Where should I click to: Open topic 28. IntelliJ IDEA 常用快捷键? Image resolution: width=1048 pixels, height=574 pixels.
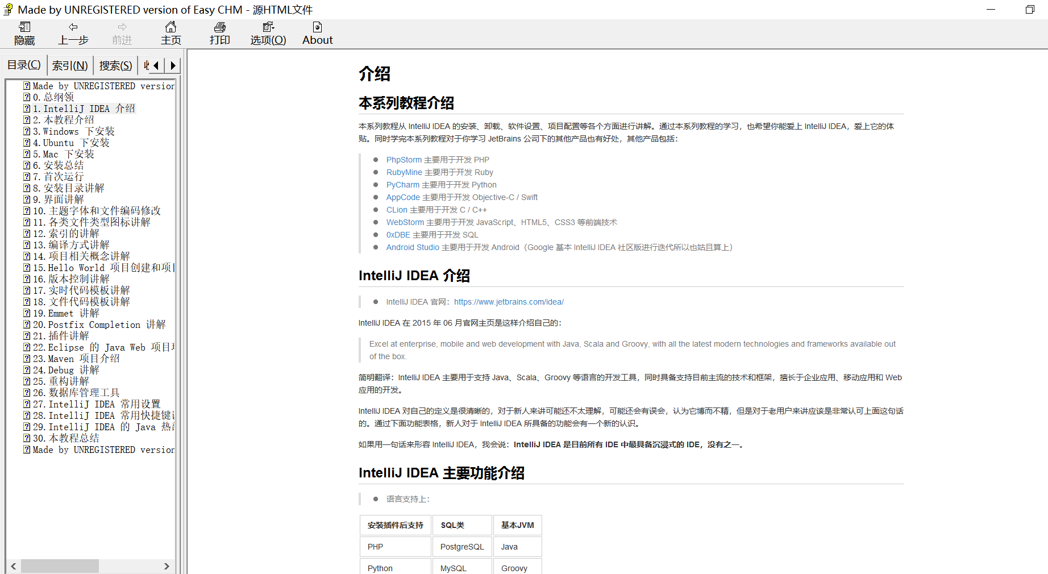(103, 415)
